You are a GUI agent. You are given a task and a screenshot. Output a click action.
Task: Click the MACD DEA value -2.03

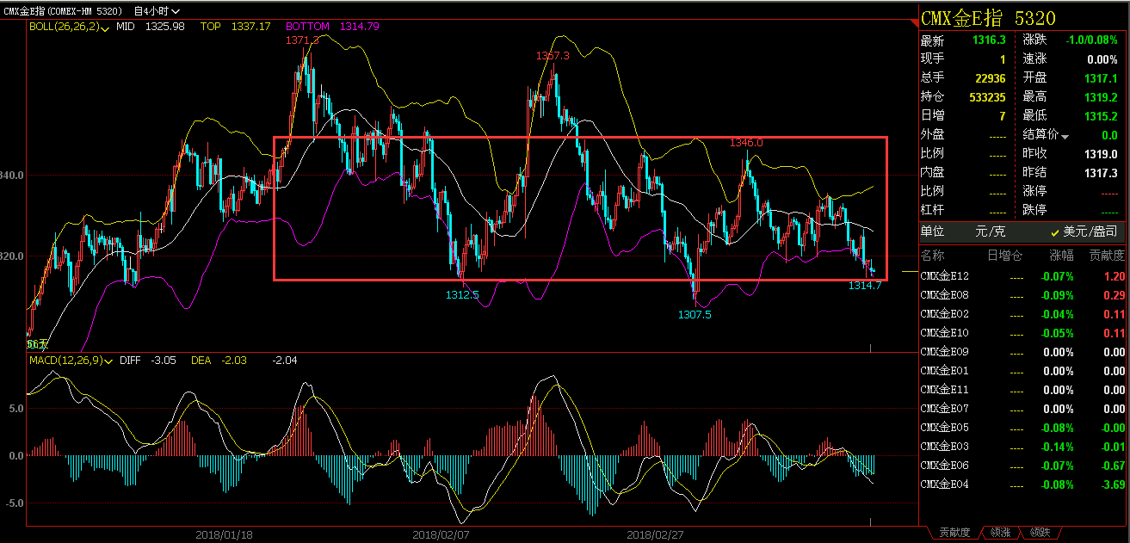click(x=232, y=361)
